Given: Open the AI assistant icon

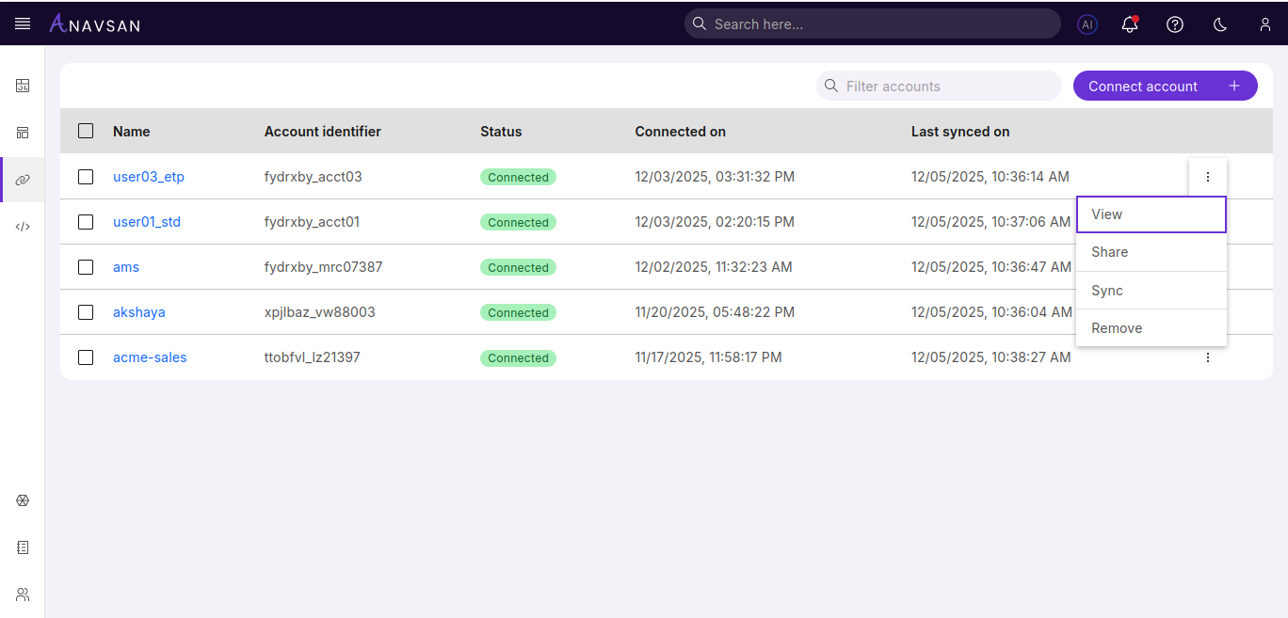Looking at the screenshot, I should (1087, 24).
